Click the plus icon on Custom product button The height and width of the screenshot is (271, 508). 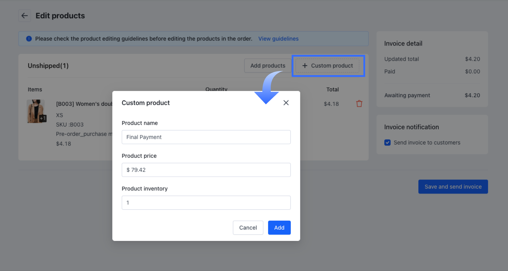(304, 66)
